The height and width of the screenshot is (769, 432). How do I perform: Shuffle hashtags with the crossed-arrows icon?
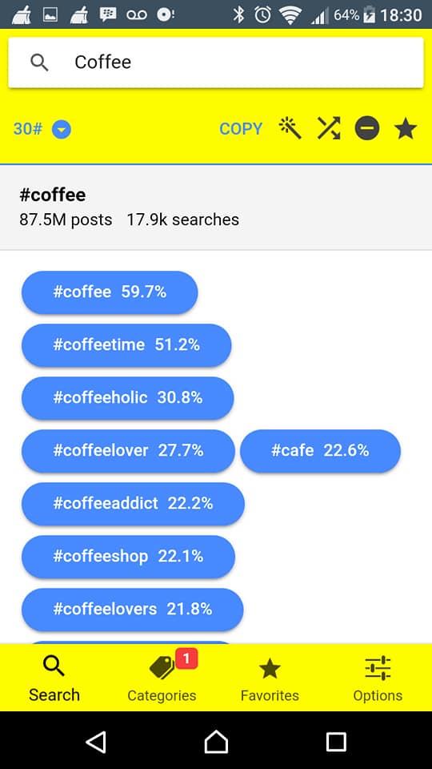click(329, 129)
